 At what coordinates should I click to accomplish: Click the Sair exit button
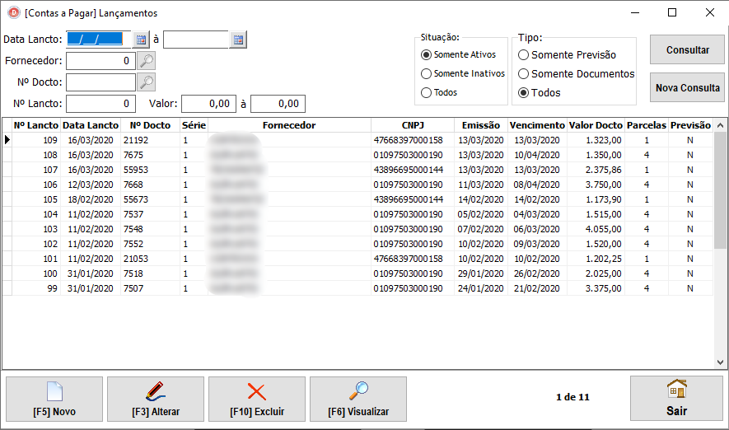[x=676, y=399]
